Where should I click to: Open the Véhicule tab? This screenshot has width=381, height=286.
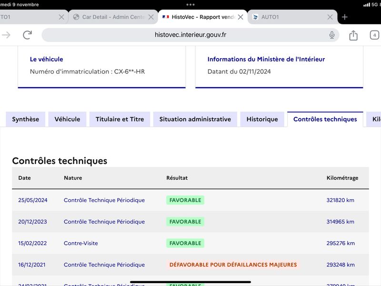pos(67,119)
